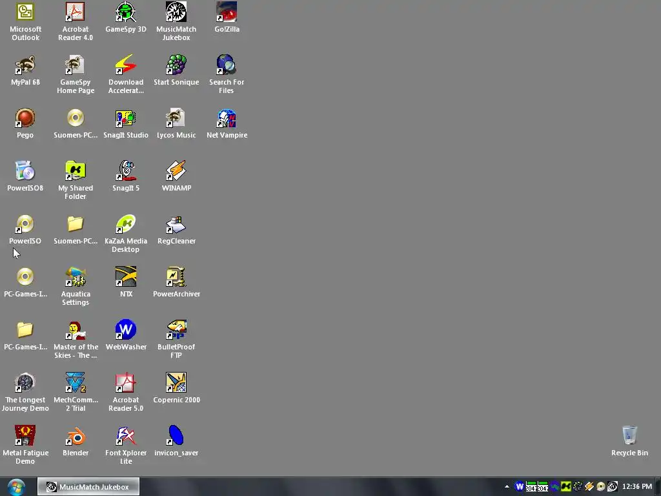Expand hidden system tray icons arrow
This screenshot has height=496, width=661.
click(507, 487)
